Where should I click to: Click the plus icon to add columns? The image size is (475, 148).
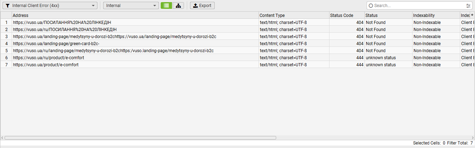coord(472,15)
